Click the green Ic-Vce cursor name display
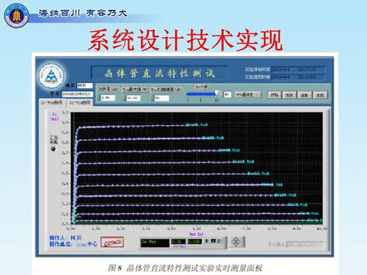The image size is (367, 275). (x=155, y=243)
